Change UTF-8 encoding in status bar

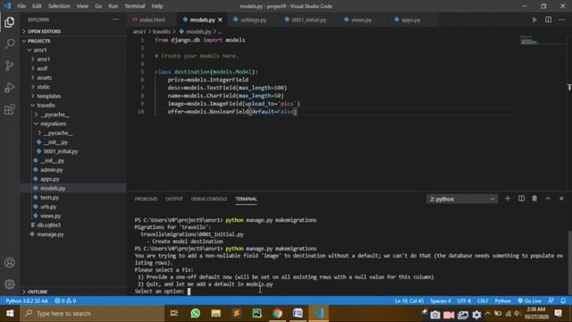click(x=464, y=301)
